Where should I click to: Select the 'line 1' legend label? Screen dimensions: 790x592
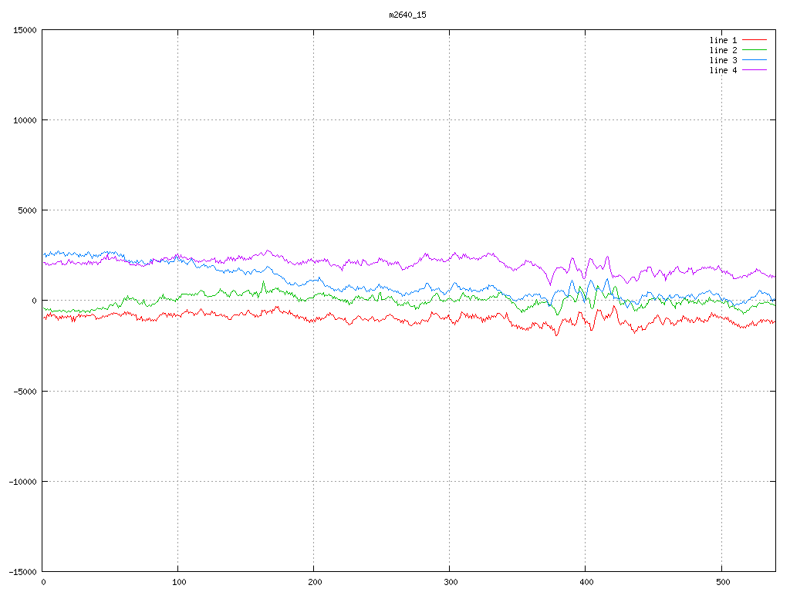coord(723,40)
